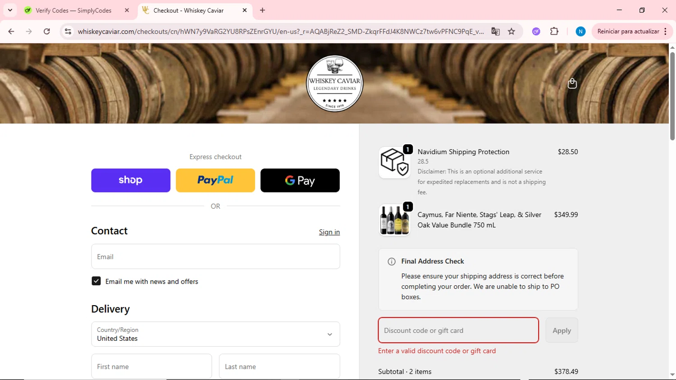Restore down the browser window
The height and width of the screenshot is (380, 676).
point(642,10)
